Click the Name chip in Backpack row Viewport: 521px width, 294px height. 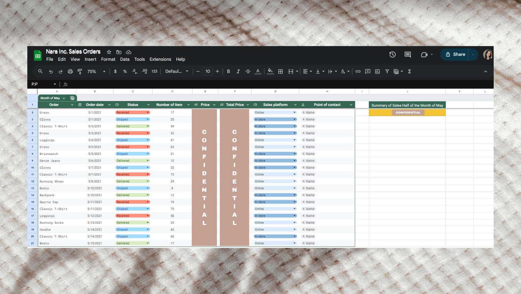tap(308, 195)
